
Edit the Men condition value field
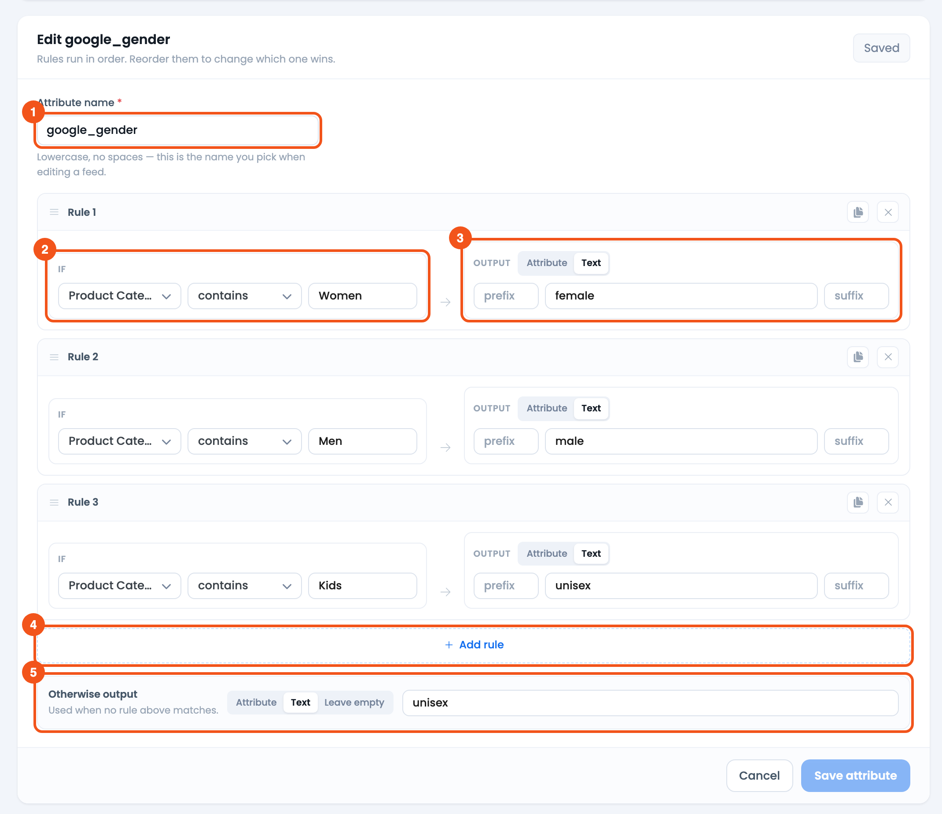pyautogui.click(x=362, y=441)
